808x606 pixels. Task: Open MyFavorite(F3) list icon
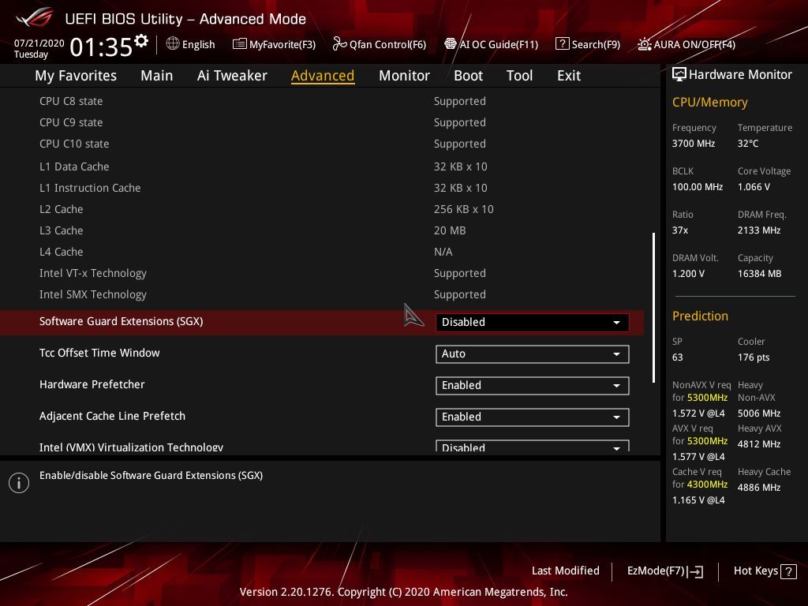coord(239,44)
